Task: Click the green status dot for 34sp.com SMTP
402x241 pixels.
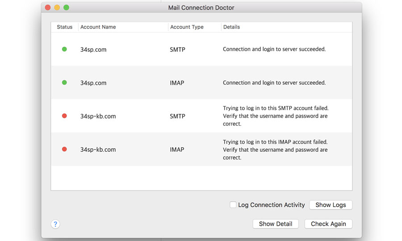Action: (64, 49)
